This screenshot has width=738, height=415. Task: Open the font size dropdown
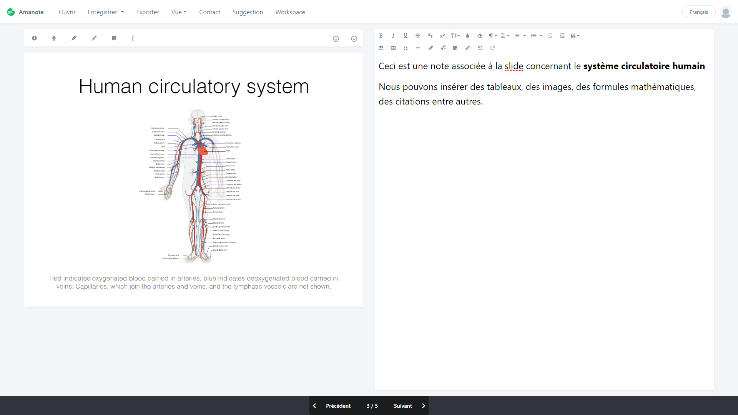[455, 36]
